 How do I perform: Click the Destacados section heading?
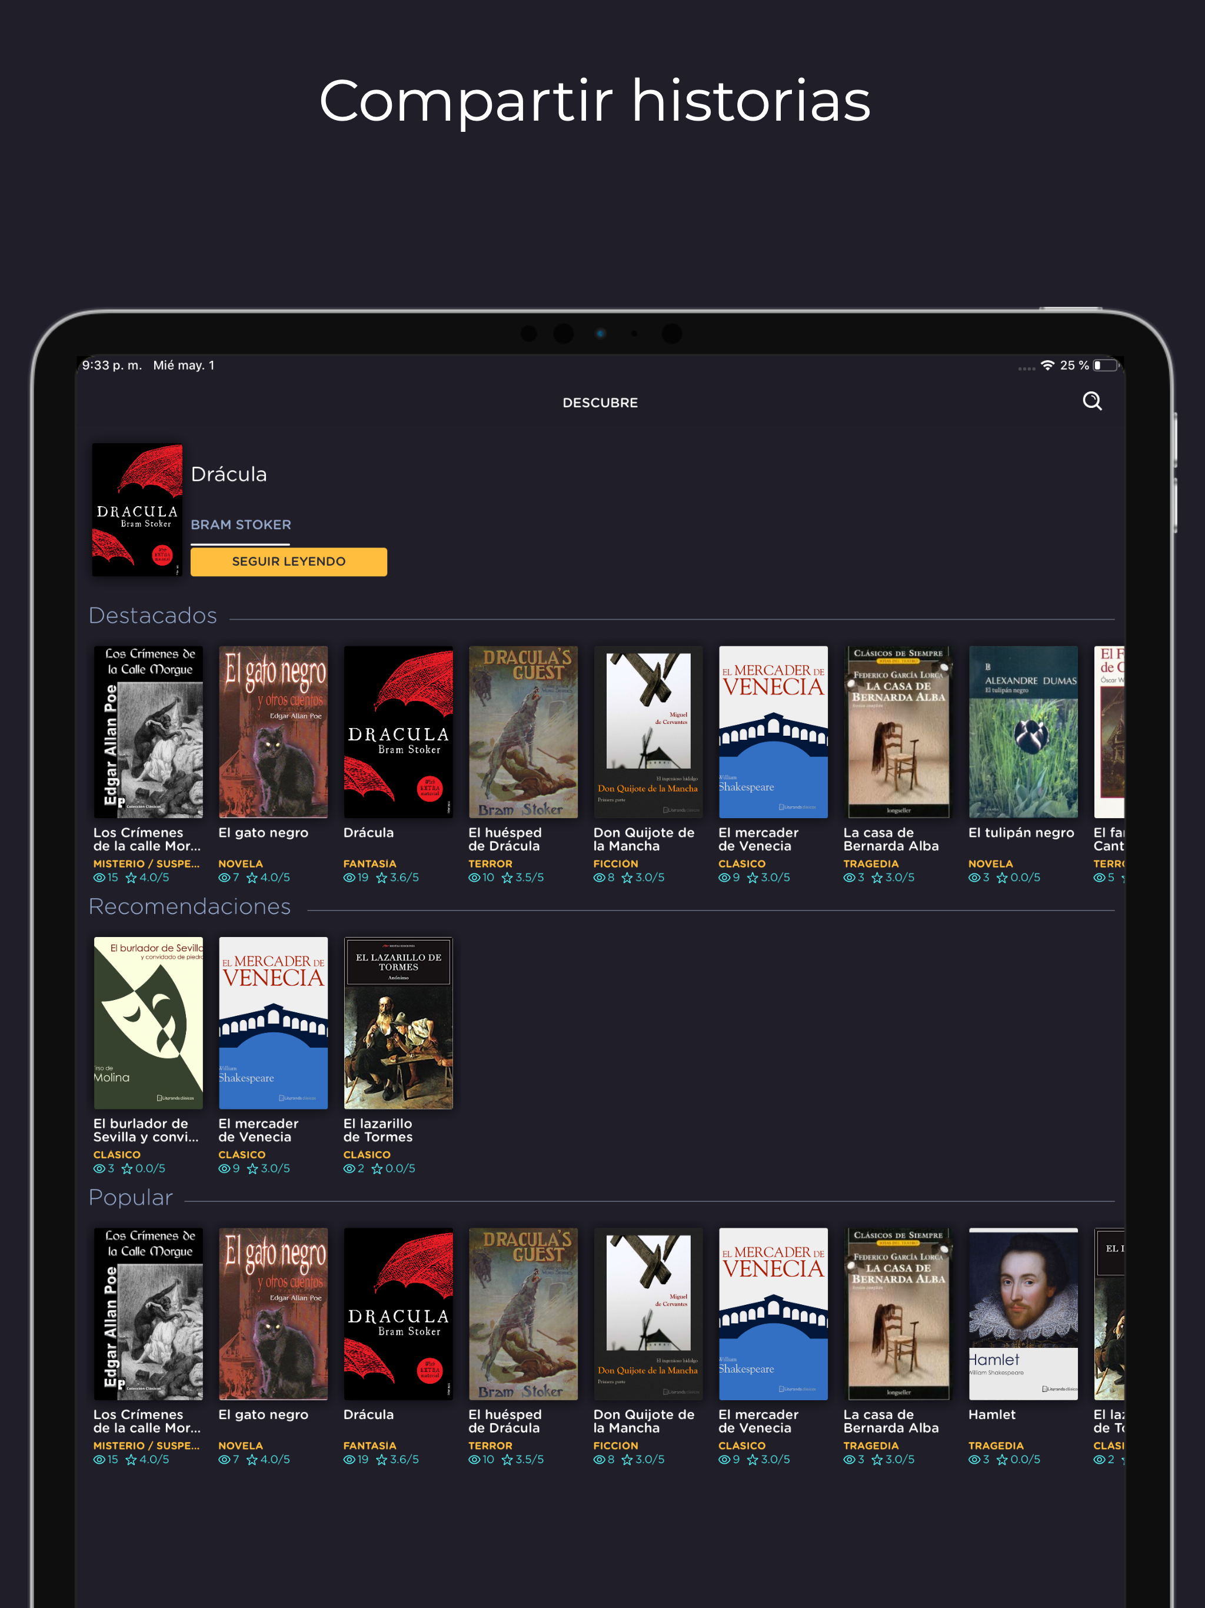(152, 616)
